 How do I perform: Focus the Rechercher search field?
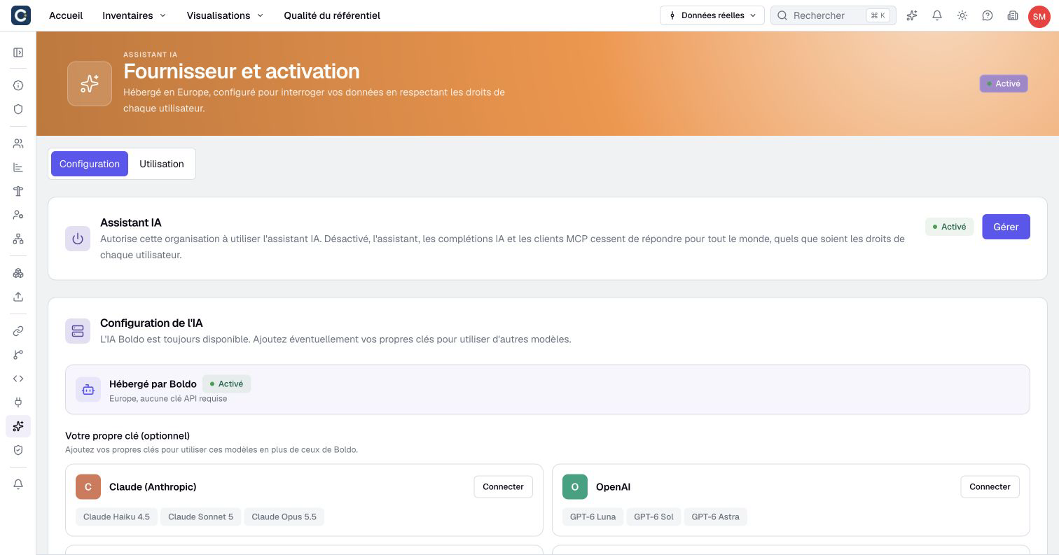pyautogui.click(x=833, y=15)
